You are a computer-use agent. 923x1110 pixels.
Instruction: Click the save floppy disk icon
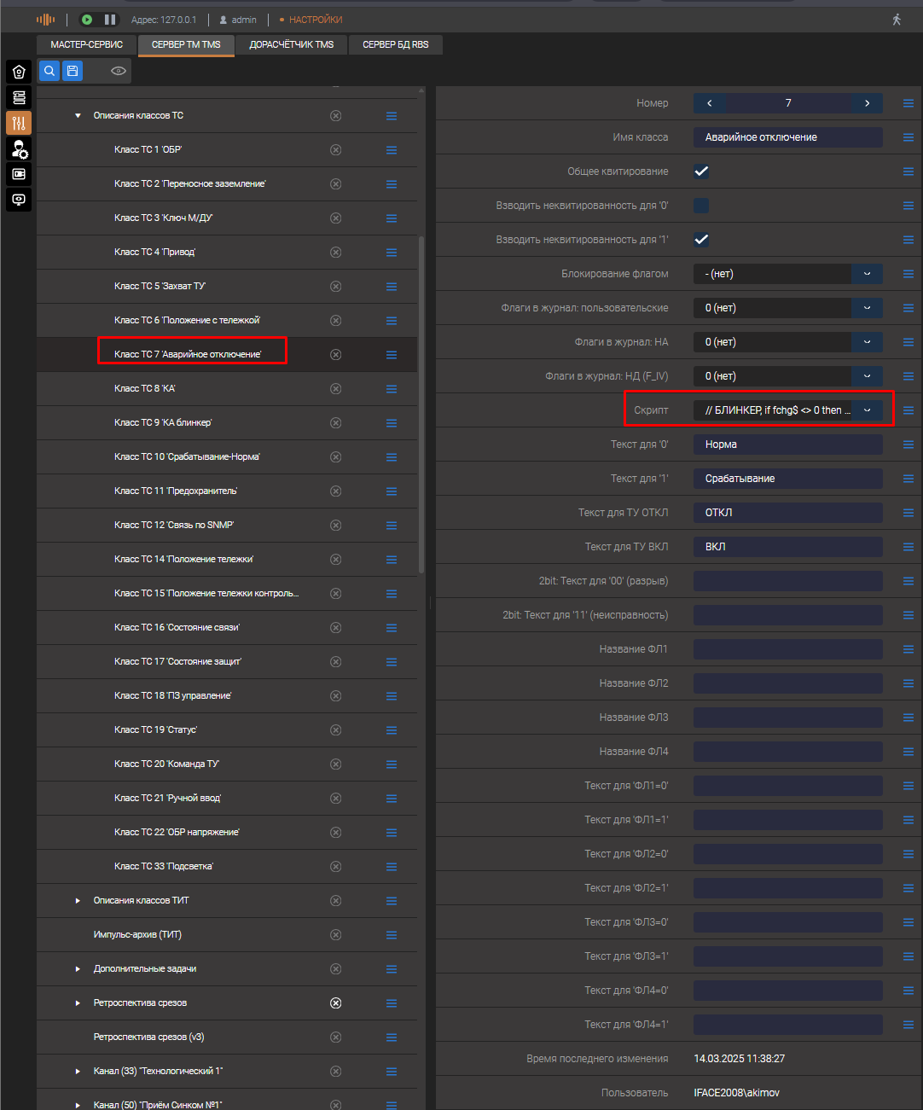tap(73, 71)
